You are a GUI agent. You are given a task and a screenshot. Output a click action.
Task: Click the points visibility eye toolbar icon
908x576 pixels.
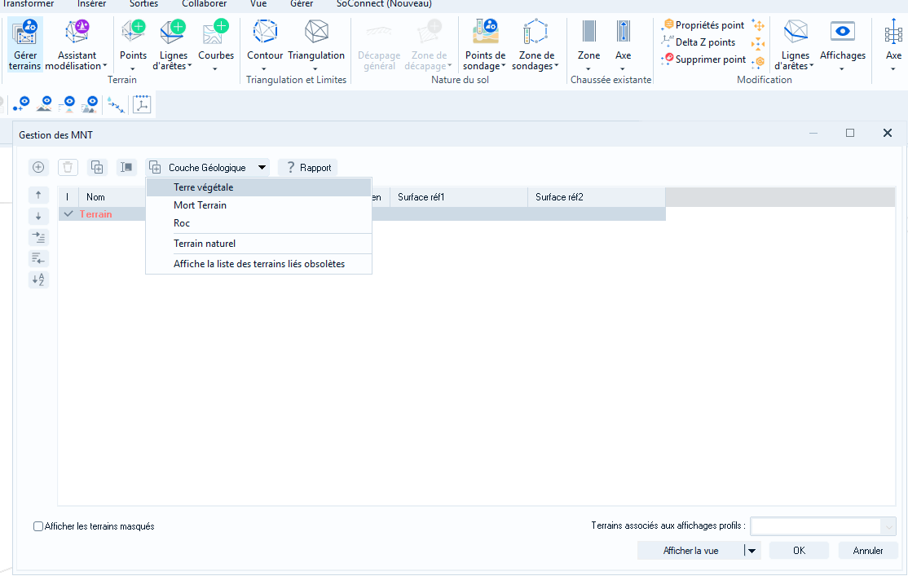point(21,104)
